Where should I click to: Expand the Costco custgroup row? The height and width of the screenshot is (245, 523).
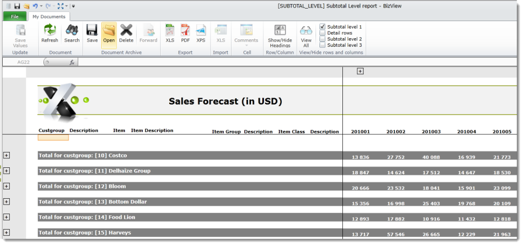6,155
